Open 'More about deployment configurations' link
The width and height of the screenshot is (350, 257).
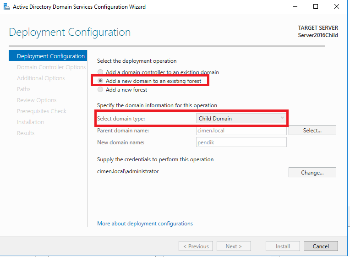pyautogui.click(x=145, y=224)
